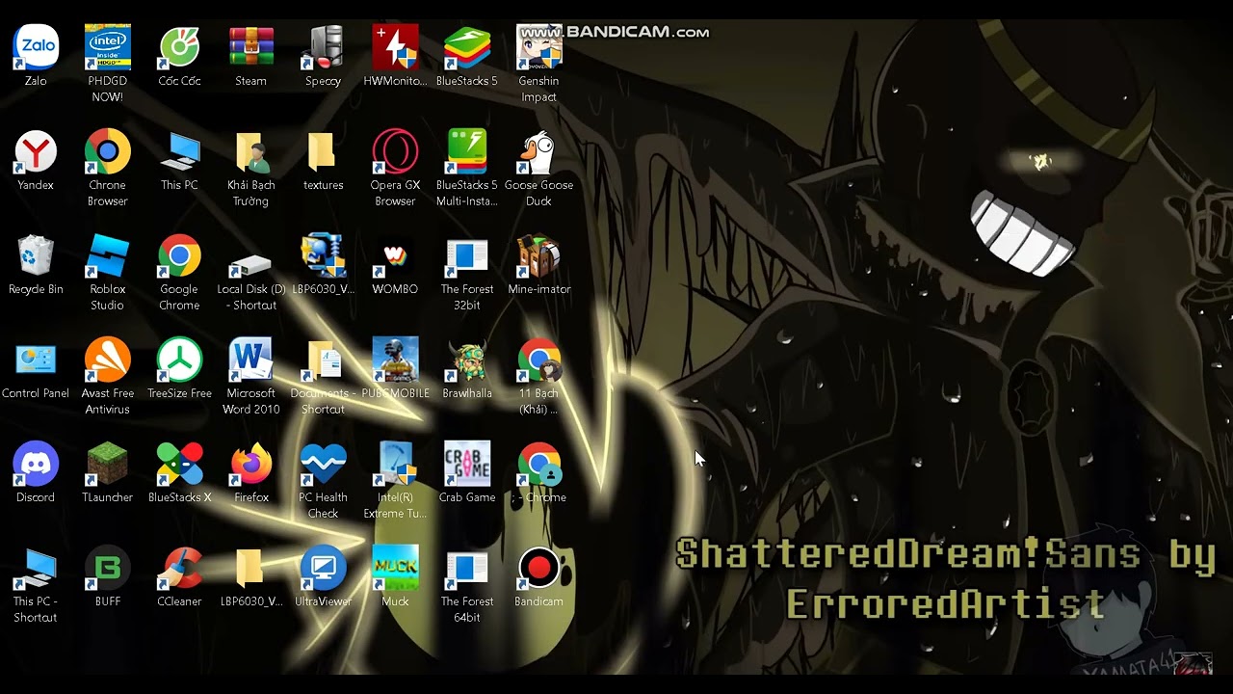
Task: Launch the BlueStacks X icon
Action: [179, 464]
